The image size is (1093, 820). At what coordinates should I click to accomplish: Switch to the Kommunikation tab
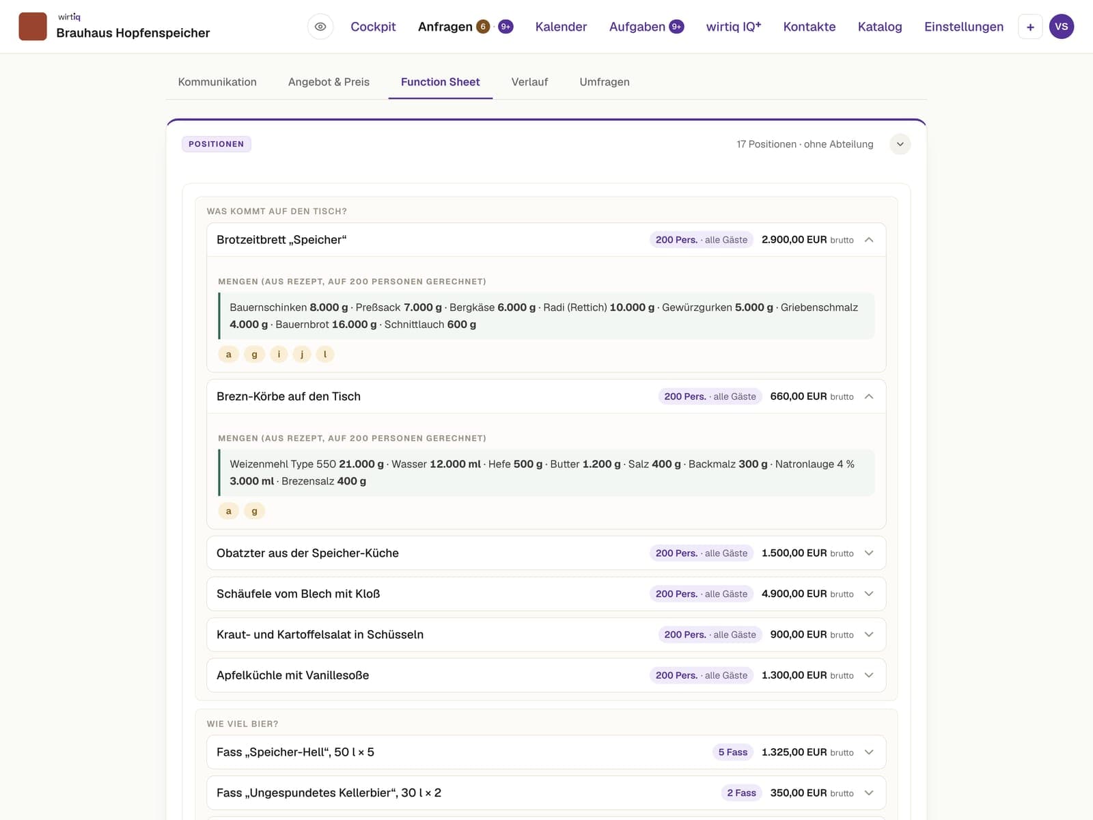tap(217, 82)
